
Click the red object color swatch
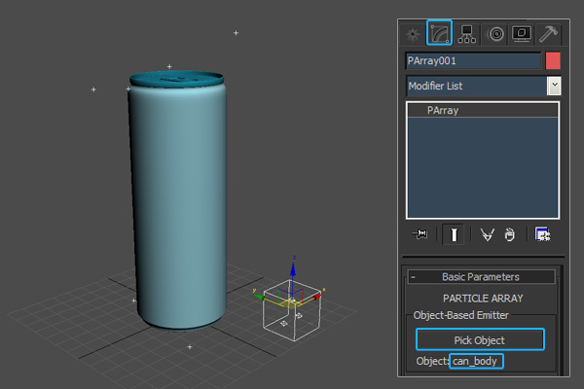(553, 60)
